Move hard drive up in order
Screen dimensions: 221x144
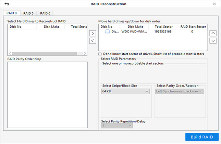point(213,33)
